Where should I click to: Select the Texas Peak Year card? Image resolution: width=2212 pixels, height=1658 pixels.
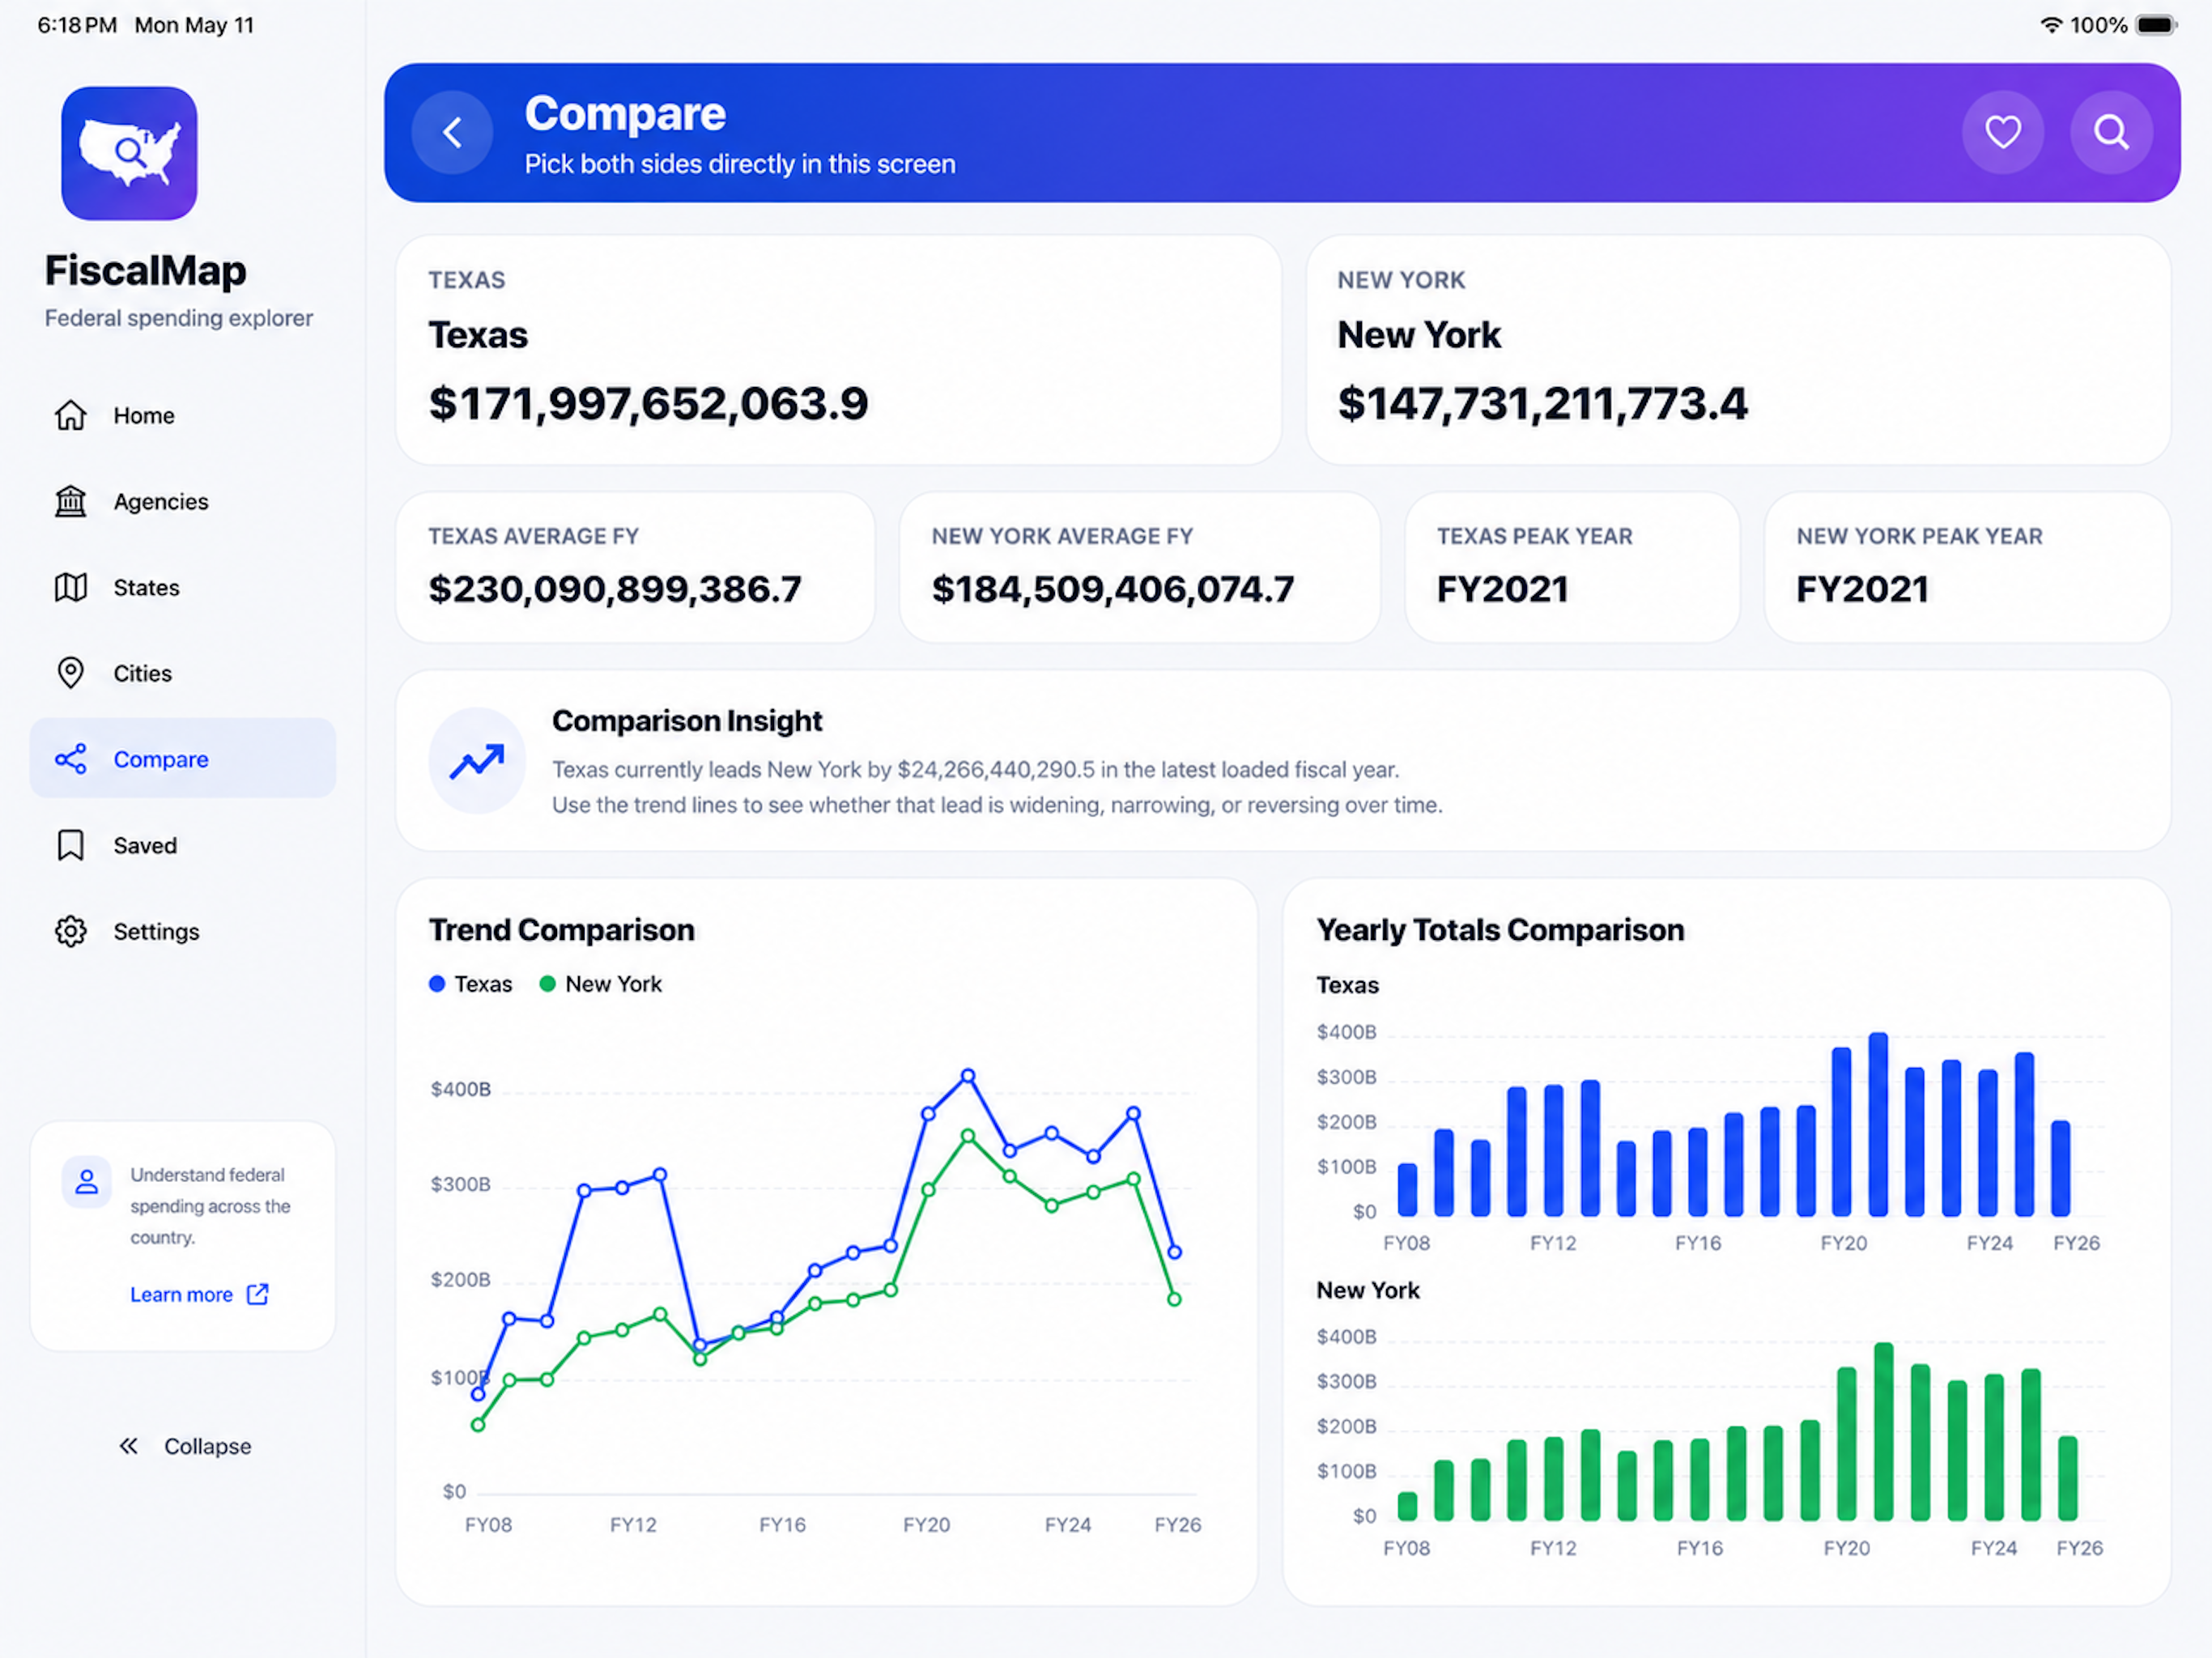pyautogui.click(x=1572, y=567)
